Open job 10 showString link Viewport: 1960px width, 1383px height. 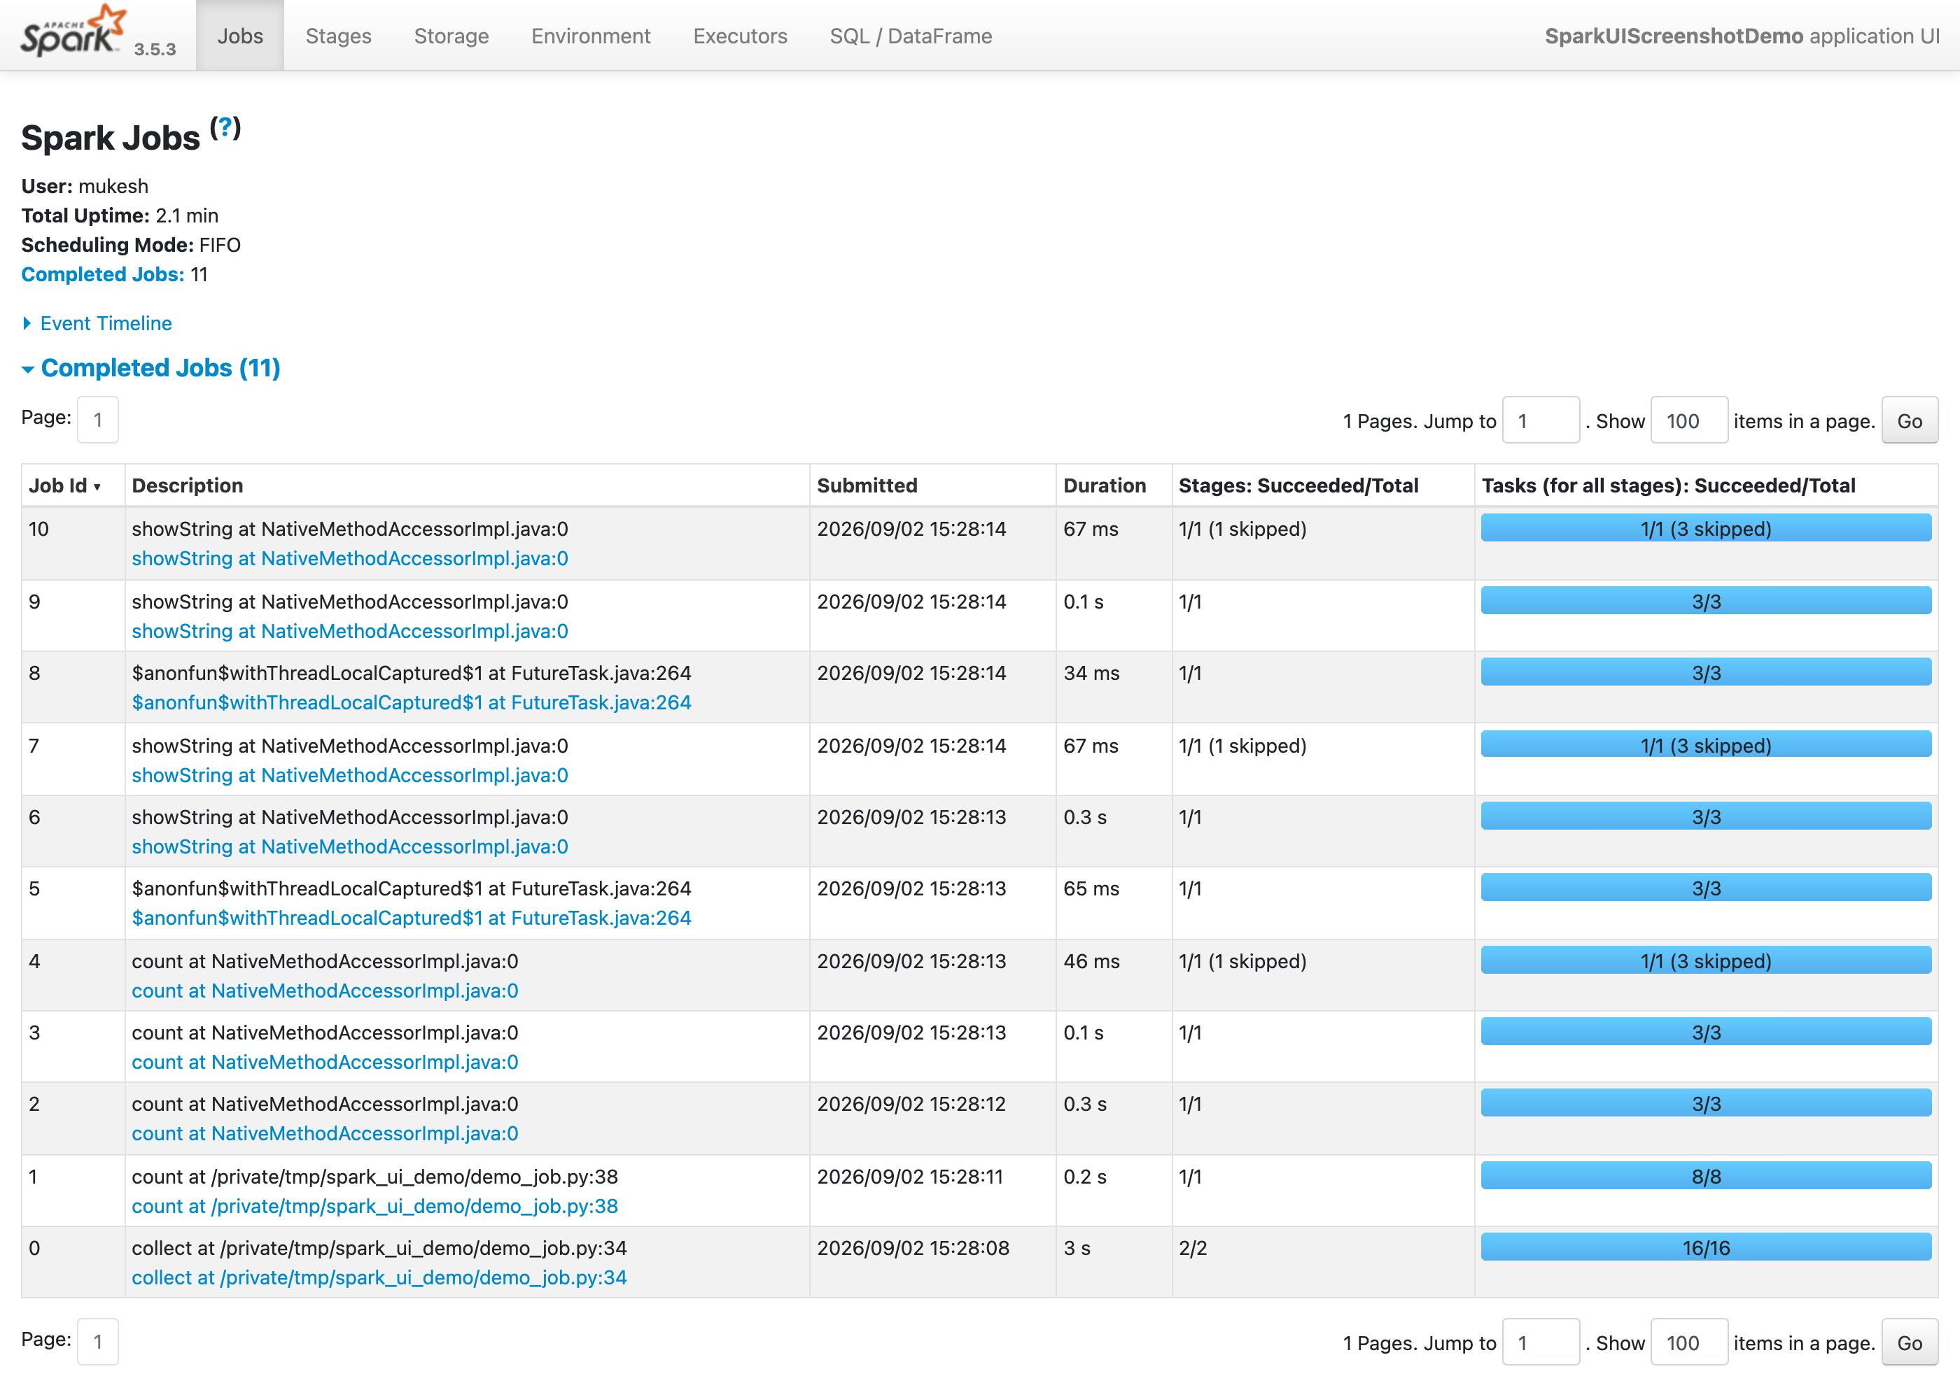click(349, 558)
